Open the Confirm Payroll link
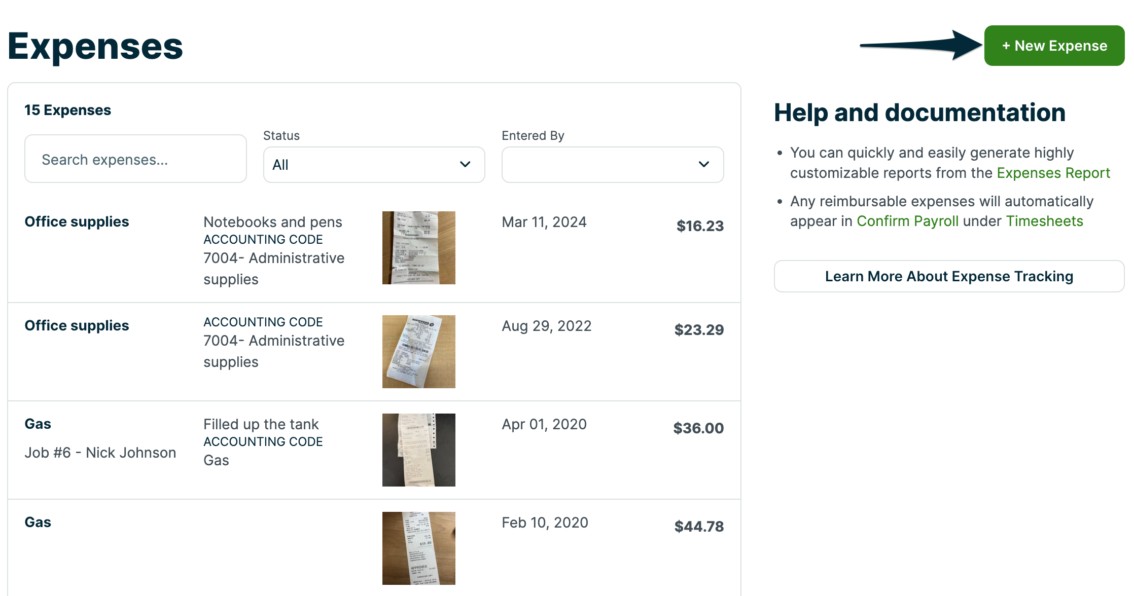 [x=907, y=221]
